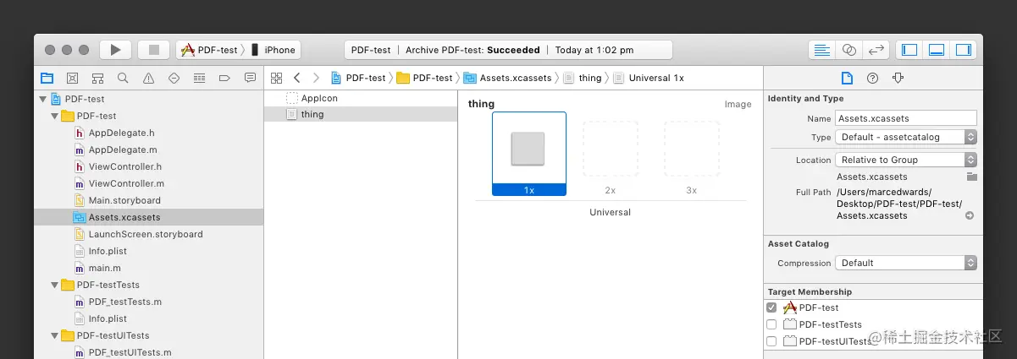Click Assets.xcassets in jump bar
This screenshot has height=359, width=1017.
point(508,78)
